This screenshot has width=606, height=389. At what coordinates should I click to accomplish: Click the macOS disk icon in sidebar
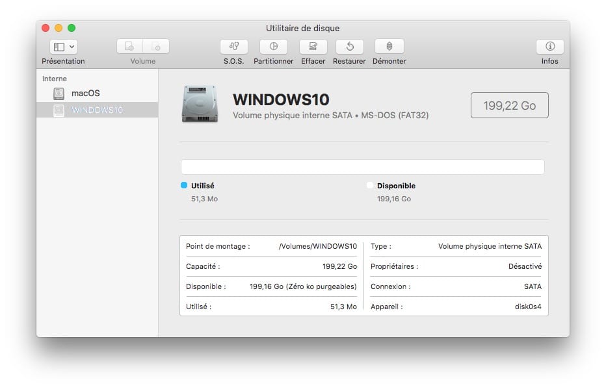59,94
